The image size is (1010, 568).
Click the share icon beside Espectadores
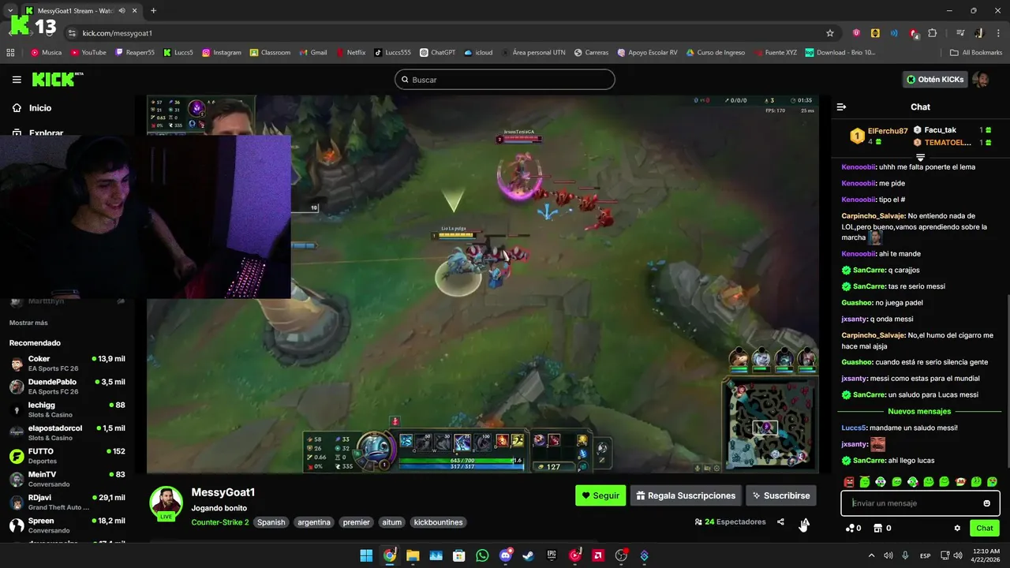tap(780, 521)
